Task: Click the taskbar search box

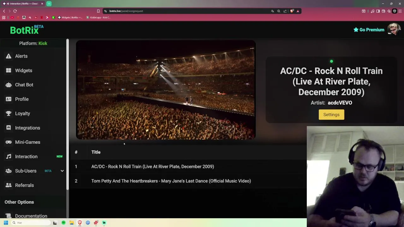Action: [x=31, y=223]
